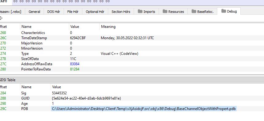
Task: Click the hex bytes row at top
Action: [61, 1]
